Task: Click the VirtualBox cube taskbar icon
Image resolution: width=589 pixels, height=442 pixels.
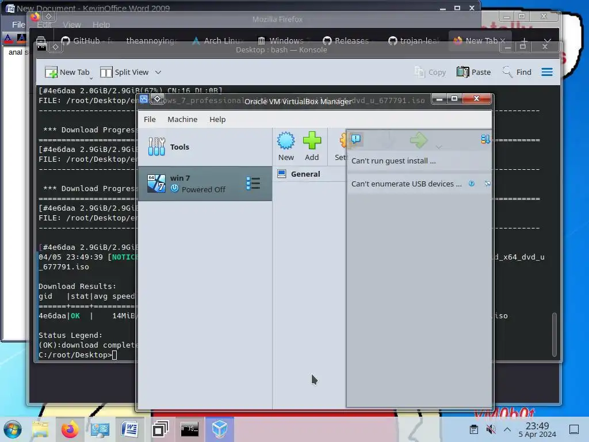Action: click(219, 429)
